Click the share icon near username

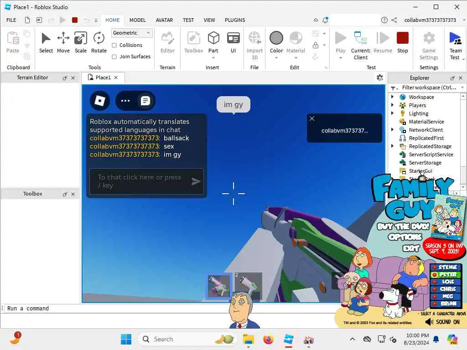(x=394, y=20)
